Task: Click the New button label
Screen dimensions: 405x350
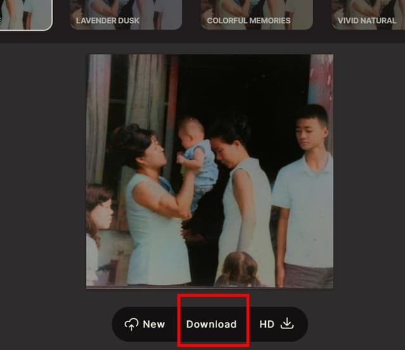Action: 154,324
